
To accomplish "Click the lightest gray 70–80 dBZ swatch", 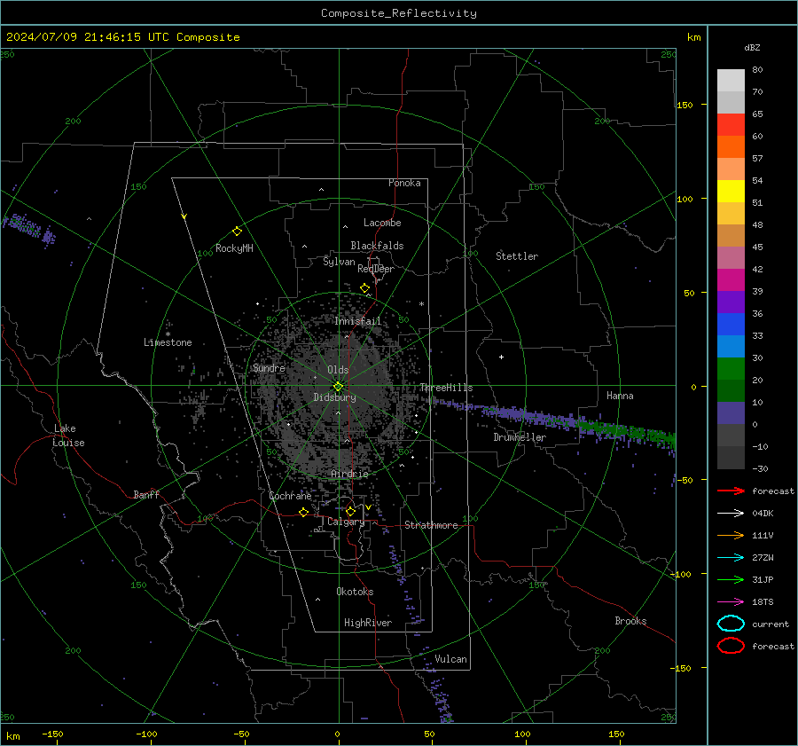I will (x=731, y=81).
